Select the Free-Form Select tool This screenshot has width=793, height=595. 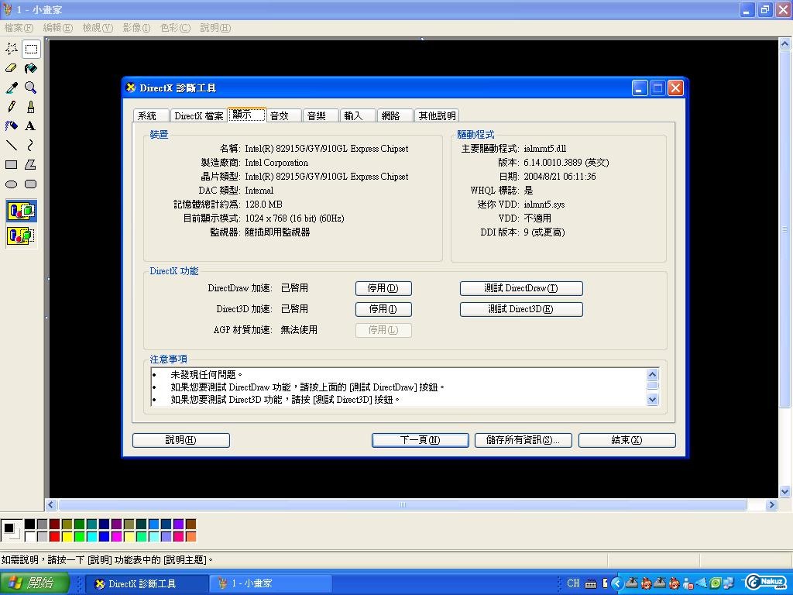tap(12, 49)
